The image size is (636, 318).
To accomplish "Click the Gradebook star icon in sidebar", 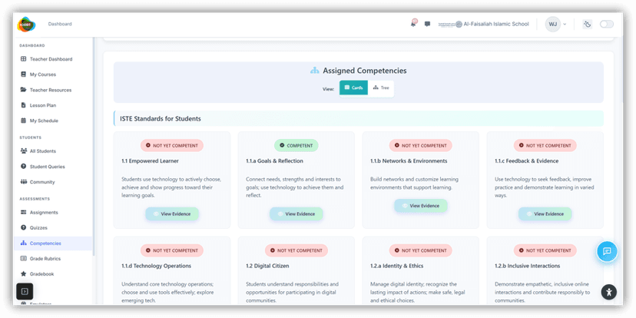I will click(23, 273).
